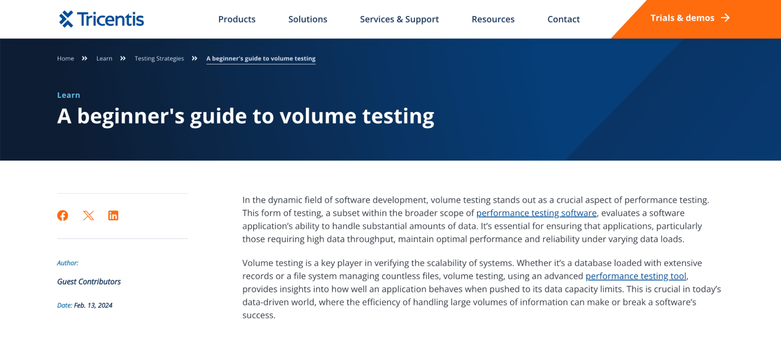Open the Products menu
Image resolution: width=781 pixels, height=347 pixels.
pos(237,19)
